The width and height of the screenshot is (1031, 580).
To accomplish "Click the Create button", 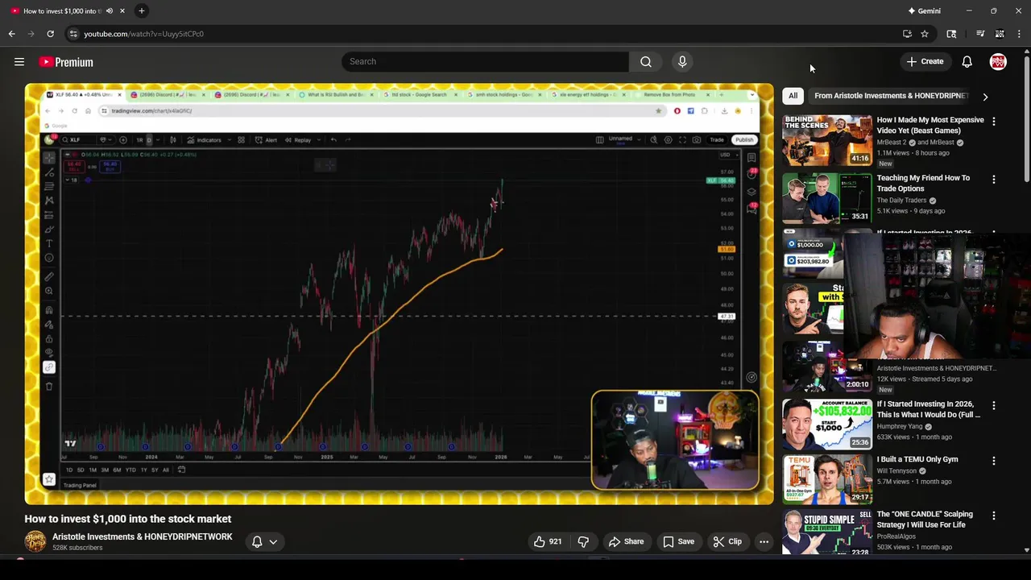I will pyautogui.click(x=924, y=61).
